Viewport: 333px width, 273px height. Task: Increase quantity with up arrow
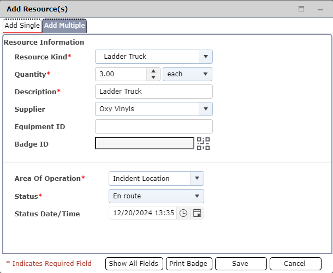coord(153,71)
